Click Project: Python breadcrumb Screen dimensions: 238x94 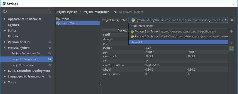pyautogui.click(x=66, y=12)
